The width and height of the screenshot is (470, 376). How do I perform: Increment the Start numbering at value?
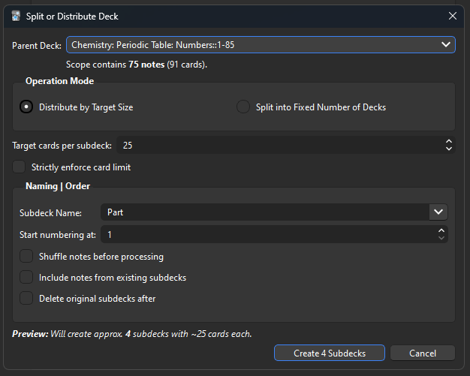pos(441,230)
